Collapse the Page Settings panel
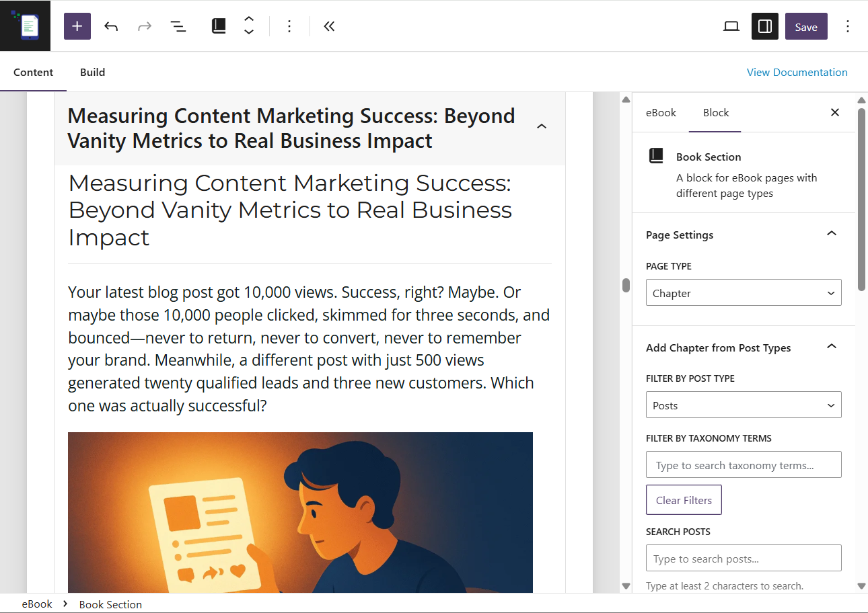Viewport: 868px width, 613px height. click(832, 234)
